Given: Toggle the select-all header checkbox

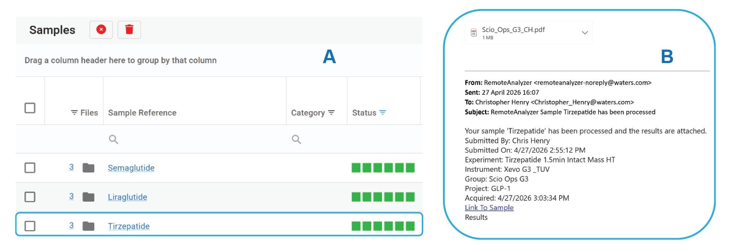Looking at the screenshot, I should [30, 108].
